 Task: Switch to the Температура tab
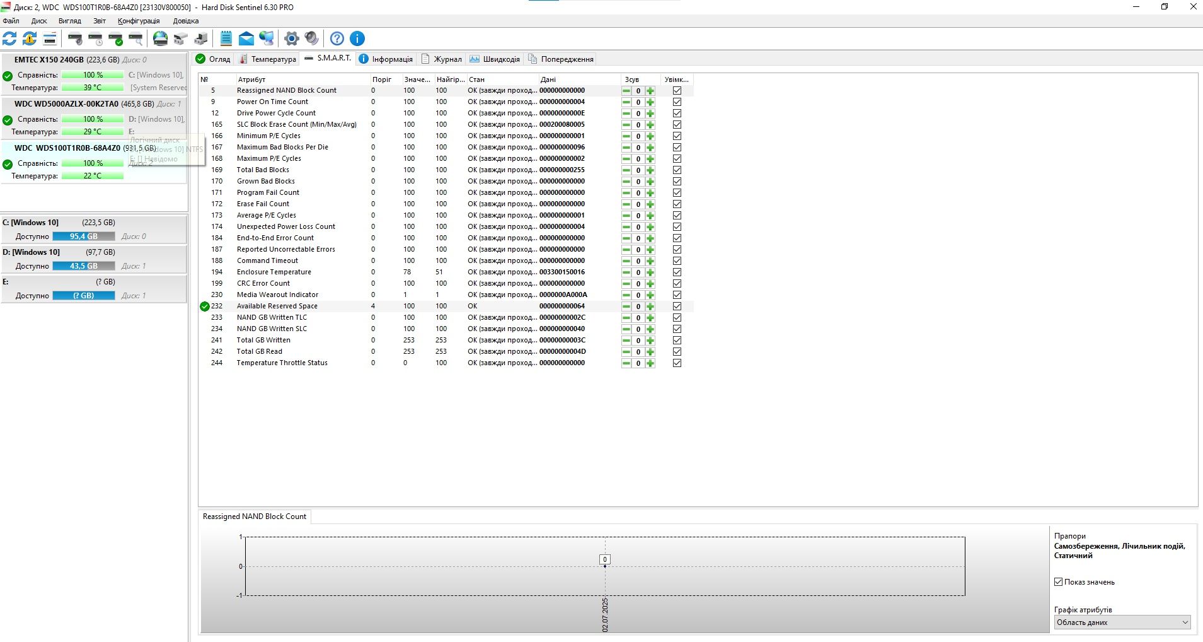click(x=268, y=59)
